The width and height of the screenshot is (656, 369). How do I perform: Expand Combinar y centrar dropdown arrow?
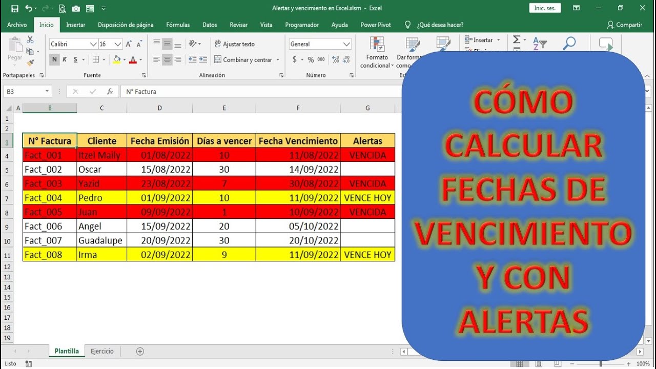tap(278, 60)
